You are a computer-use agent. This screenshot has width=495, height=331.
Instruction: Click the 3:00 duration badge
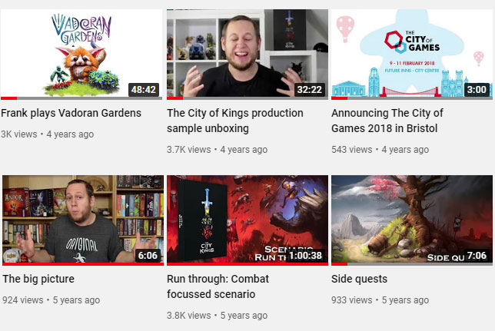click(477, 90)
